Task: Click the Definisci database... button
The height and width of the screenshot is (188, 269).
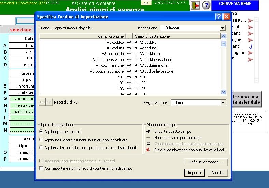Action: click(206, 162)
